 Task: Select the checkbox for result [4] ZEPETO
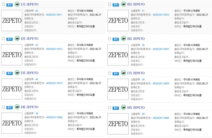pos(3,107)
